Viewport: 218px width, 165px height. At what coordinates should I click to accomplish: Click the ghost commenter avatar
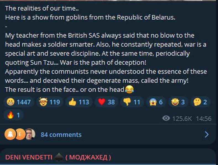point(10,134)
